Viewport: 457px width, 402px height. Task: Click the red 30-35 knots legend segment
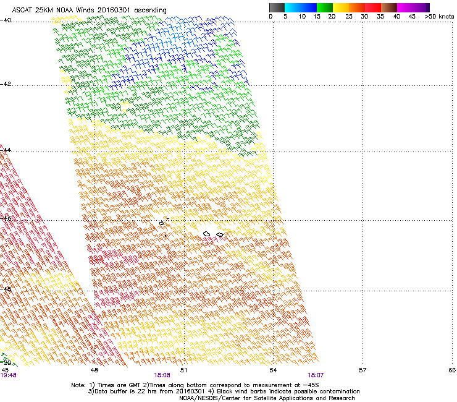tap(373, 7)
